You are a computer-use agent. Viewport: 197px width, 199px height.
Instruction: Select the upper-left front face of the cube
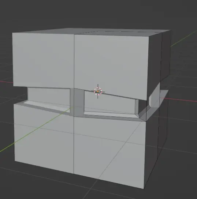tap(43, 60)
